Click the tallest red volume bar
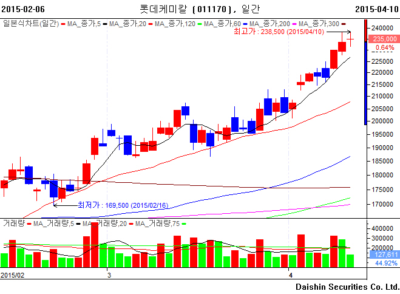 point(95,245)
